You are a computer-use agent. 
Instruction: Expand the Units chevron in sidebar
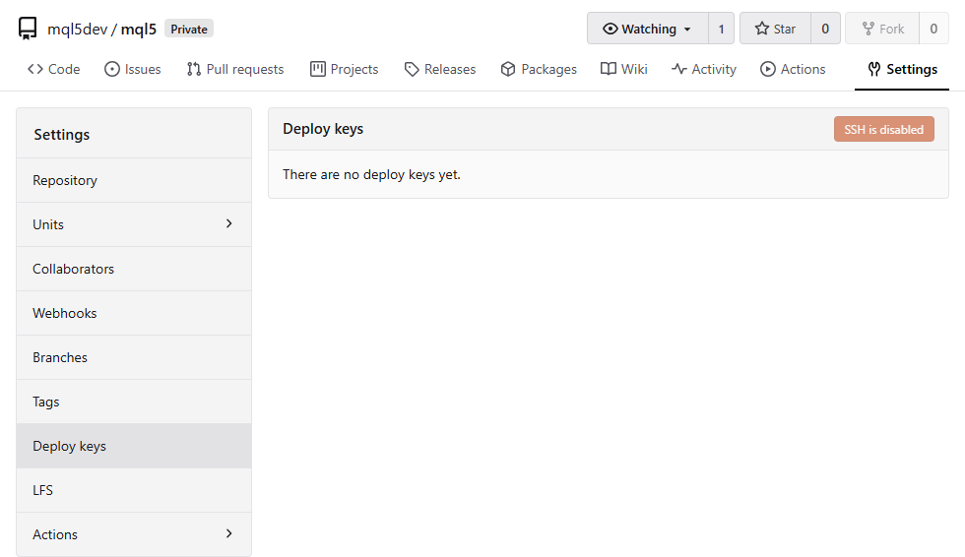point(228,223)
